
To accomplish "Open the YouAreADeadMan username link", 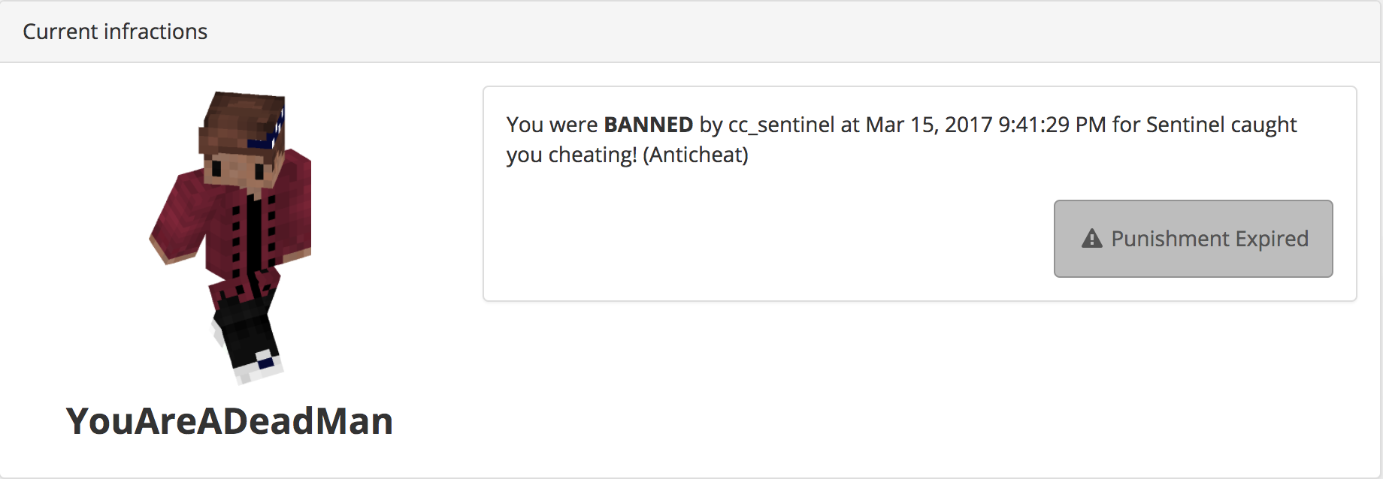I will (229, 420).
